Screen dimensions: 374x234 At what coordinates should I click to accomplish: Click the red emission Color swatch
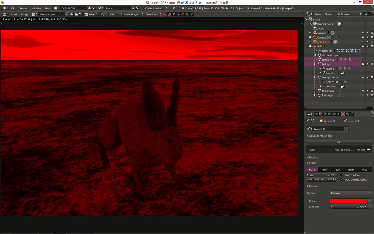click(x=348, y=201)
